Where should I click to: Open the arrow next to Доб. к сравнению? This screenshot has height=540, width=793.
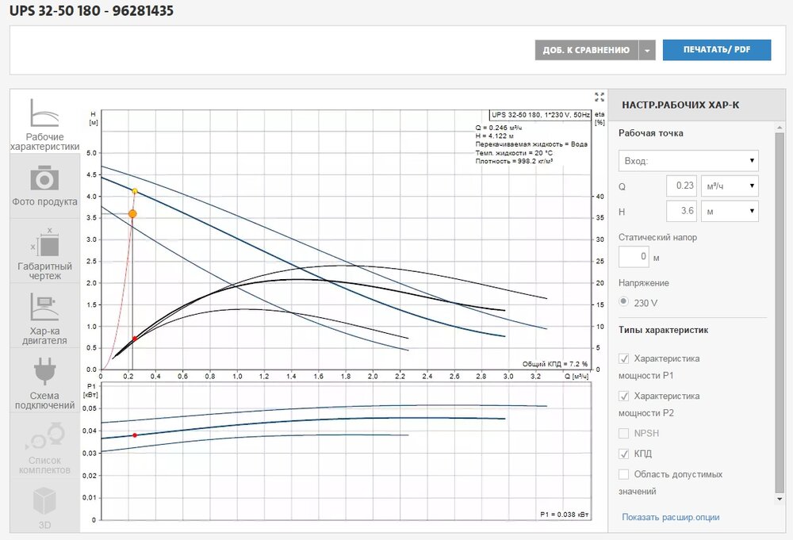(648, 50)
